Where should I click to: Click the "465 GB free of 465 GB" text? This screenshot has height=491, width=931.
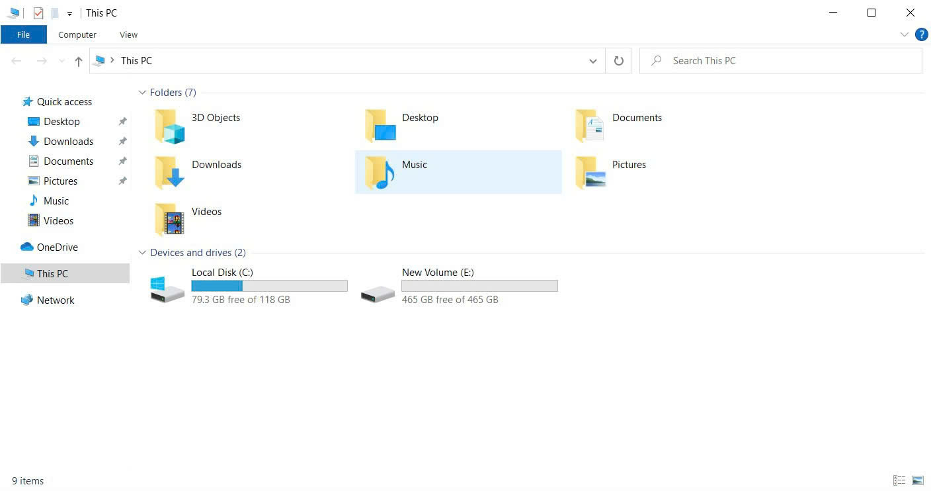tap(450, 300)
